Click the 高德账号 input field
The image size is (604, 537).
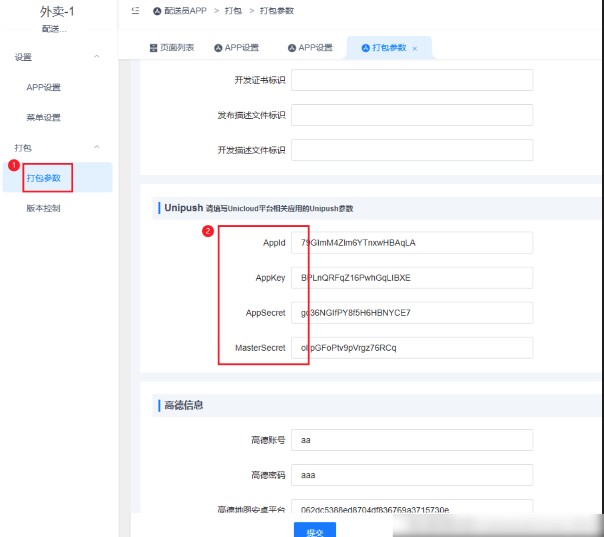click(x=412, y=440)
